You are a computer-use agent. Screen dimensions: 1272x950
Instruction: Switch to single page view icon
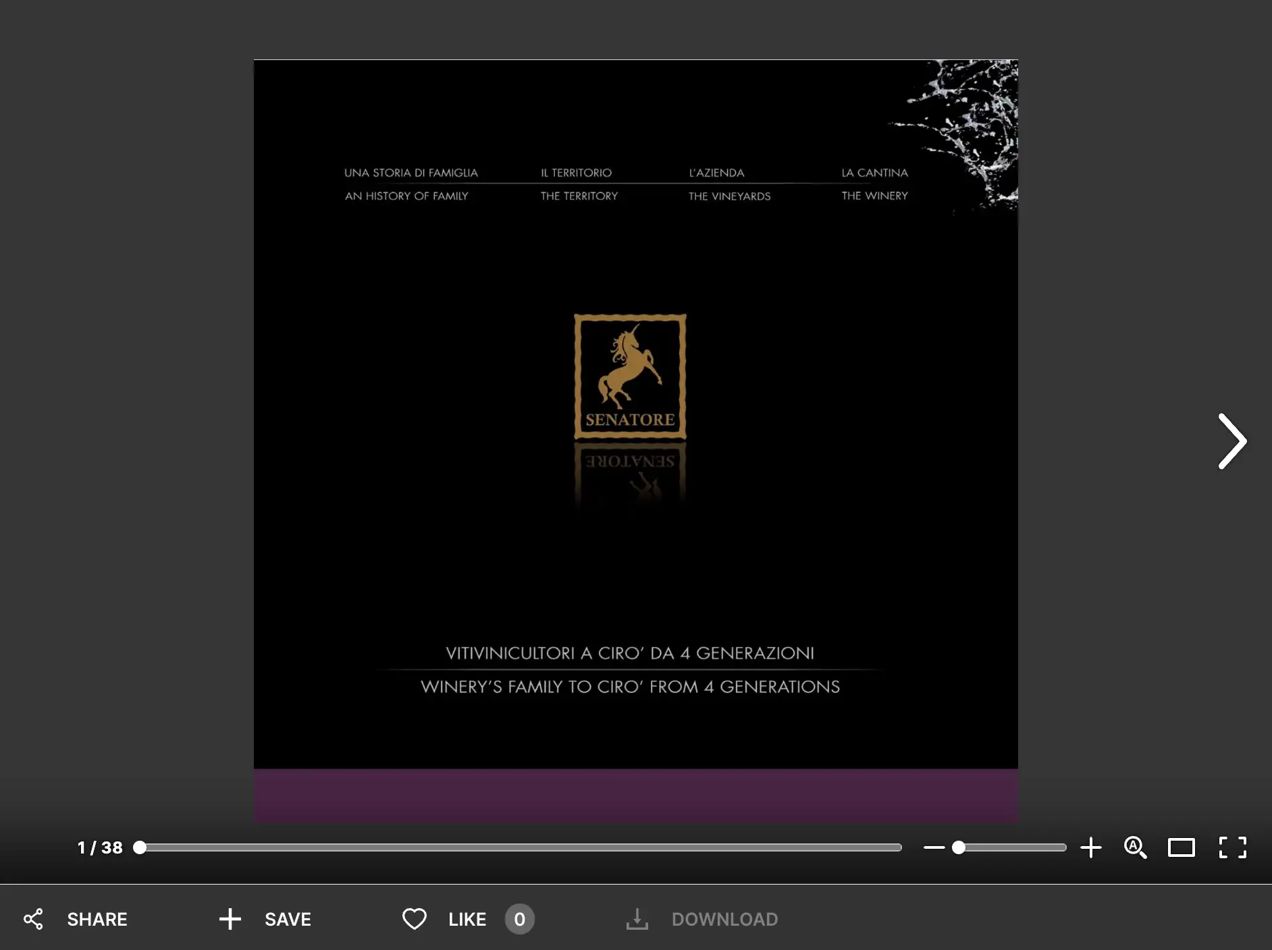click(1181, 847)
